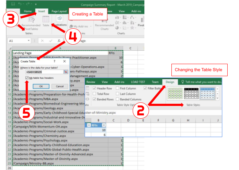Click the A1 Name Box field
Viewport: 239px width, 170px height.
coord(17,41)
